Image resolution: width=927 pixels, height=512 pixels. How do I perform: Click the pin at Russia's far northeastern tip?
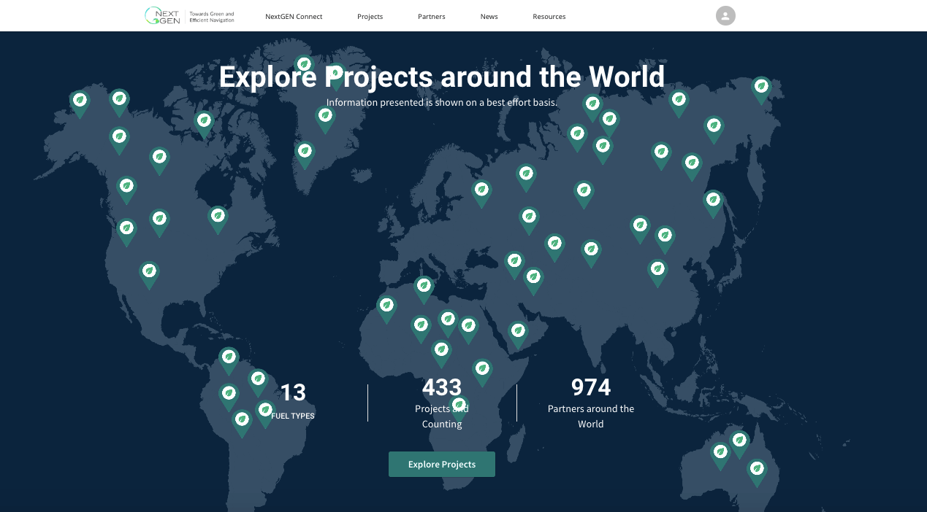click(761, 88)
